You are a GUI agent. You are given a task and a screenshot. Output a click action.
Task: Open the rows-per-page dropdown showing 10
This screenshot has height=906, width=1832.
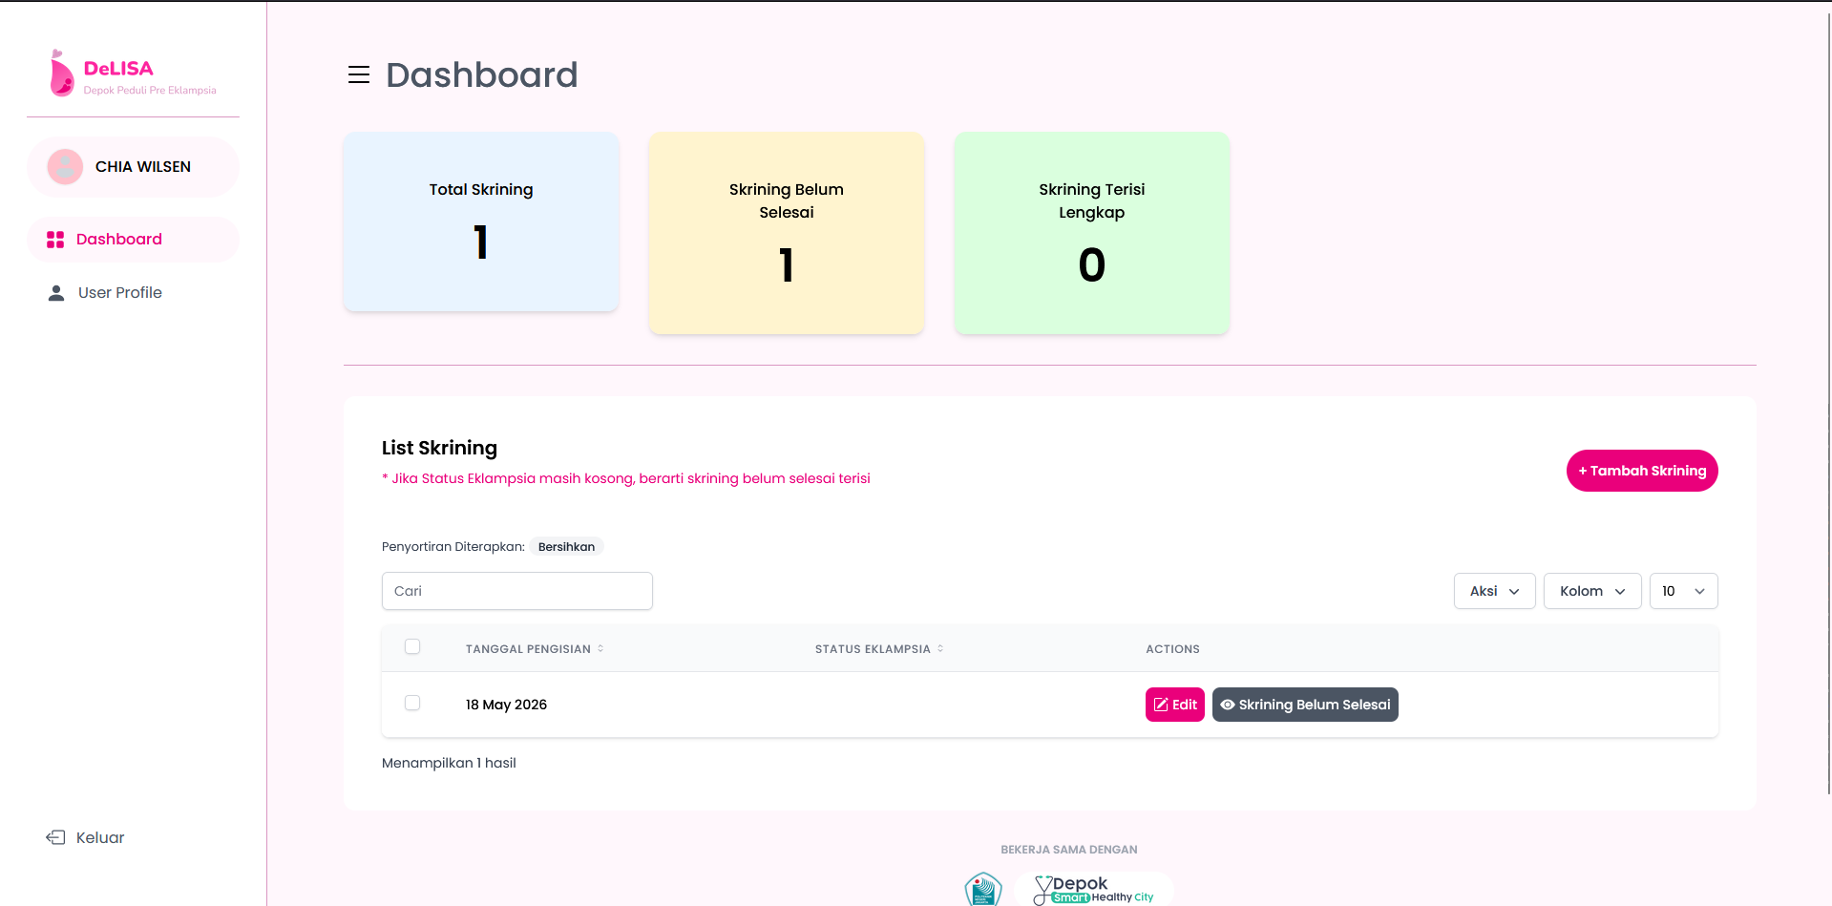1684,591
